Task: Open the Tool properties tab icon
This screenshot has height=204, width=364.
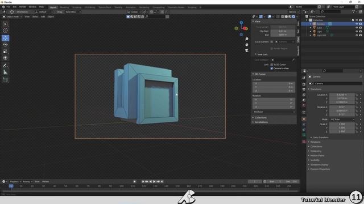Action: click(304, 78)
